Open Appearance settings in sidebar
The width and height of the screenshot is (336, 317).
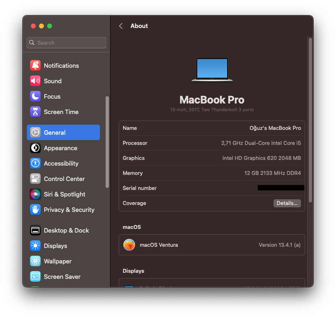(61, 148)
